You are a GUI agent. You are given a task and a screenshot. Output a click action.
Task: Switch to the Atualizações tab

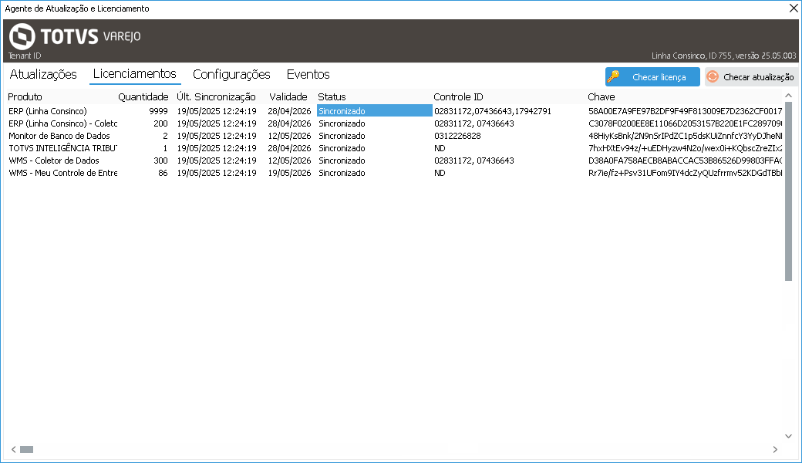coord(43,74)
